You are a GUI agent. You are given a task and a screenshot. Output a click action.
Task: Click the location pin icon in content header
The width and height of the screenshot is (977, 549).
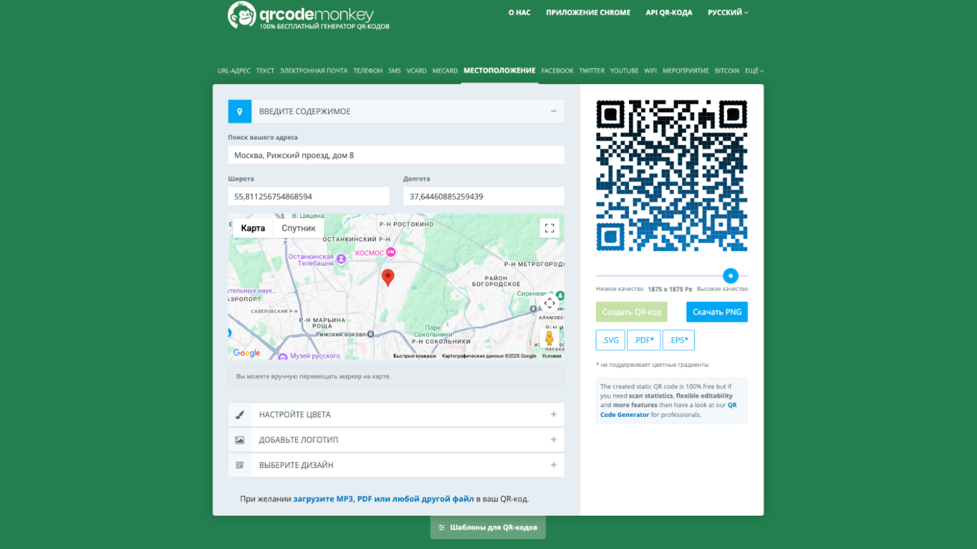pos(240,112)
